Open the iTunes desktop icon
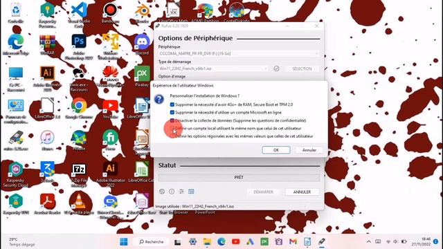The image size is (443, 249). [47, 140]
